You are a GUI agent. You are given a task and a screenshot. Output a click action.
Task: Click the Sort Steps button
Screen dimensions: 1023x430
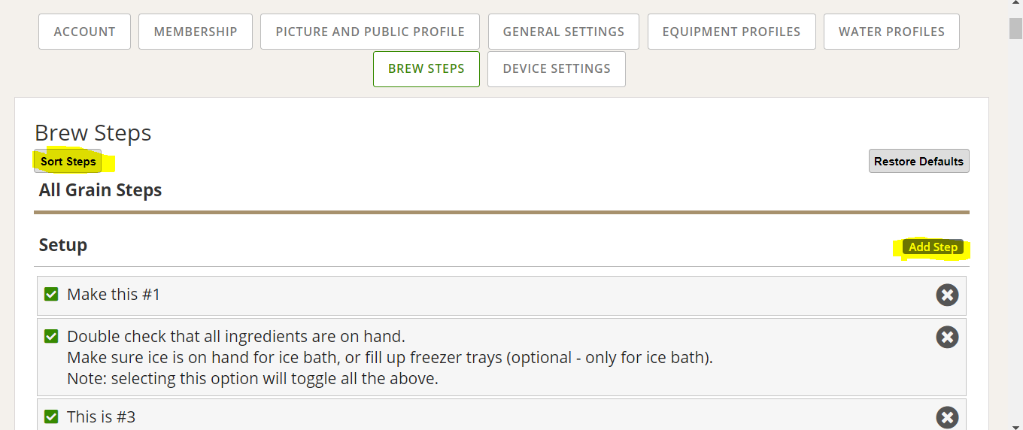coord(68,161)
